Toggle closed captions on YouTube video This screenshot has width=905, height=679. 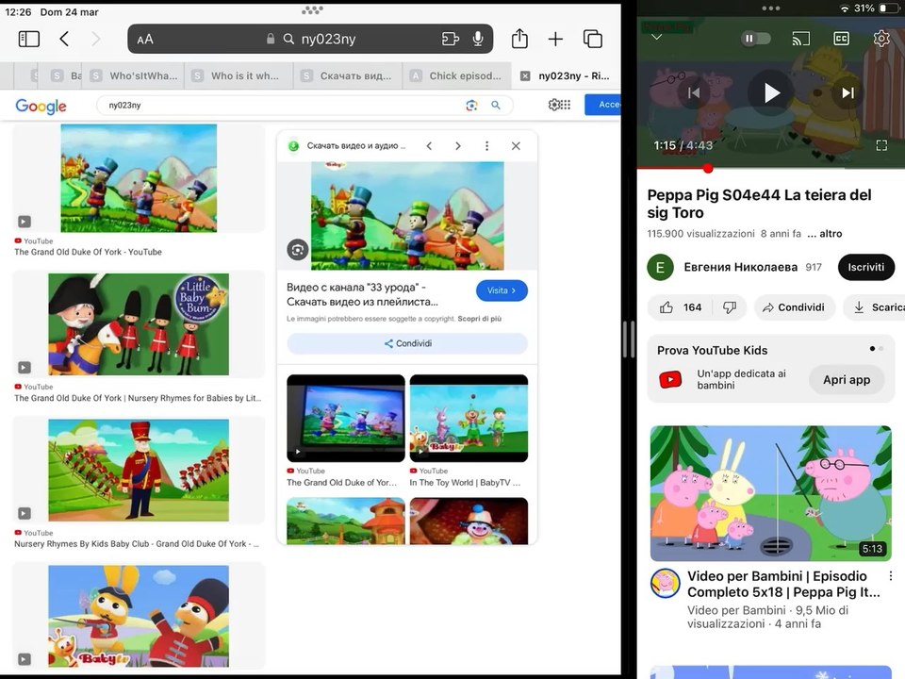[x=842, y=39]
